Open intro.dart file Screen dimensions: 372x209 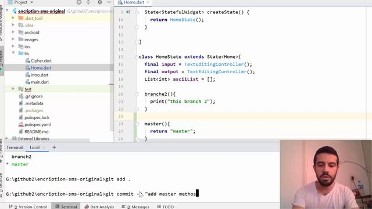[x=40, y=75]
